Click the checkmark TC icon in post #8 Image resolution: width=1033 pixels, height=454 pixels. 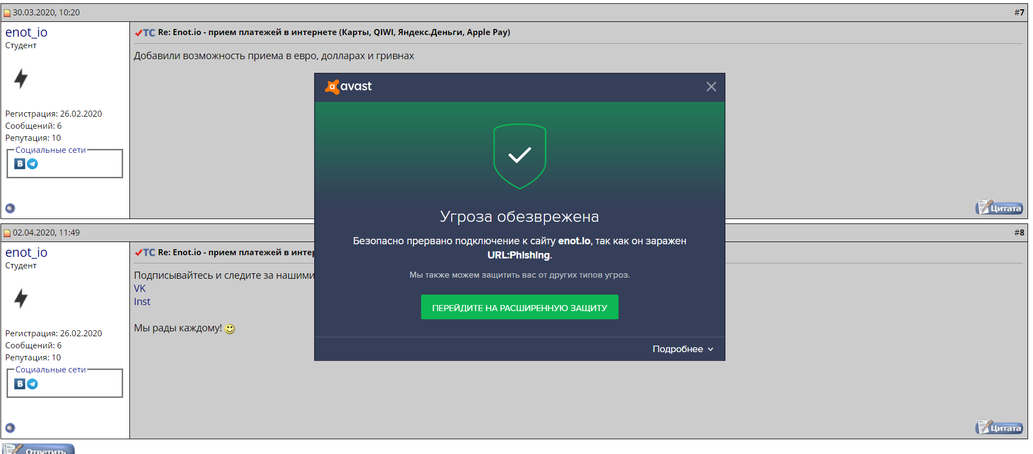point(145,252)
